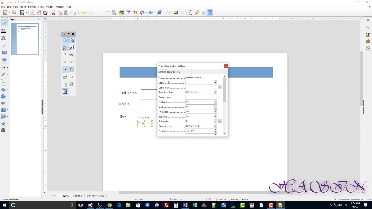
Task: Click the Export as PDF icon
Action: coord(39,12)
